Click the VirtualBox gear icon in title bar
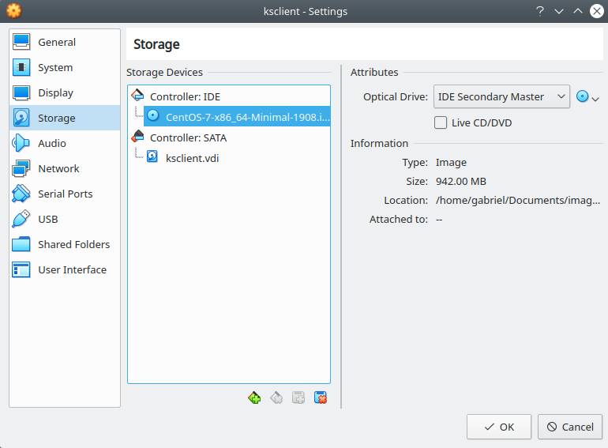This screenshot has width=608, height=448. (x=14, y=11)
